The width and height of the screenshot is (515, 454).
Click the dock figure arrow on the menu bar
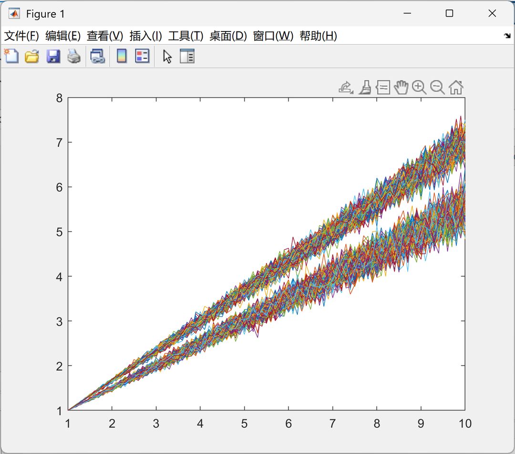coord(507,35)
